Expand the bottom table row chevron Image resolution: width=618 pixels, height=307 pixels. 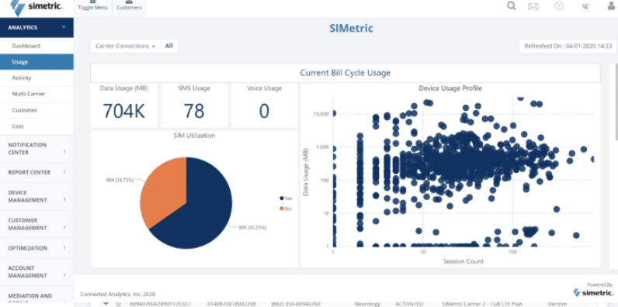[x=106, y=303]
